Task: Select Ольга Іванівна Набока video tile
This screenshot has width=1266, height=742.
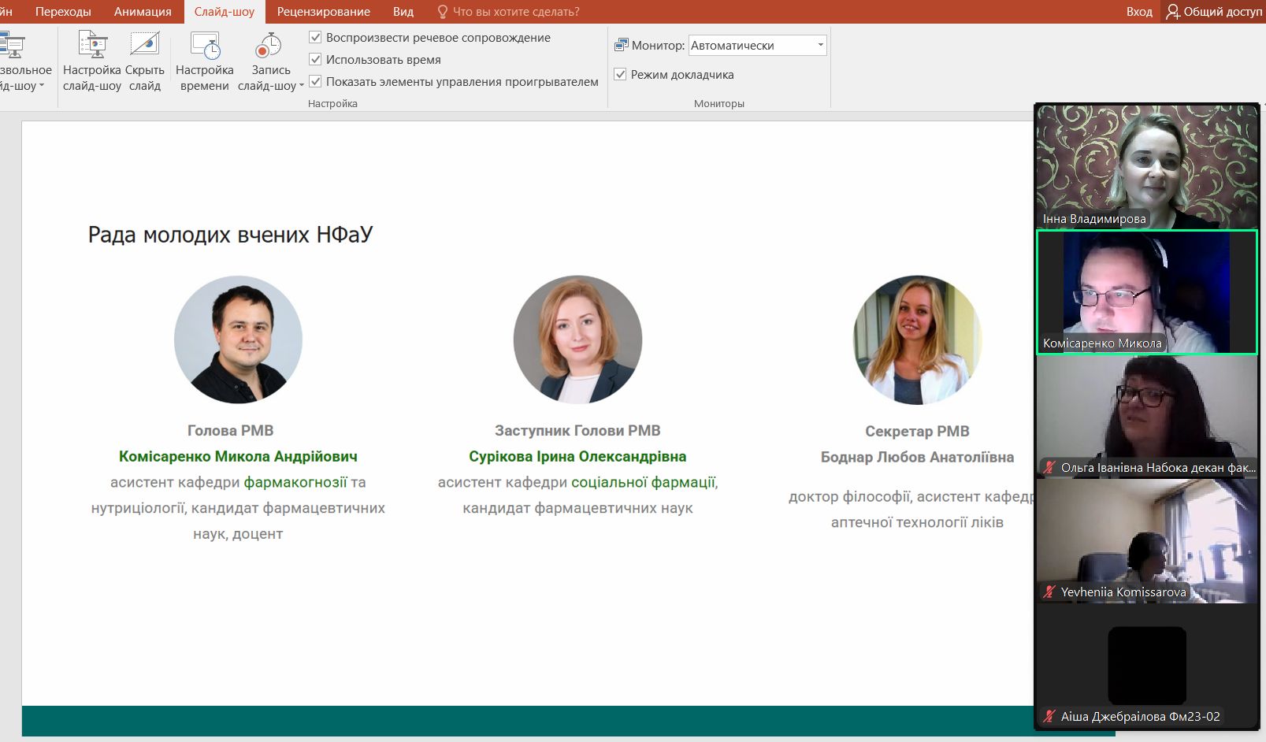Action: (1147, 417)
